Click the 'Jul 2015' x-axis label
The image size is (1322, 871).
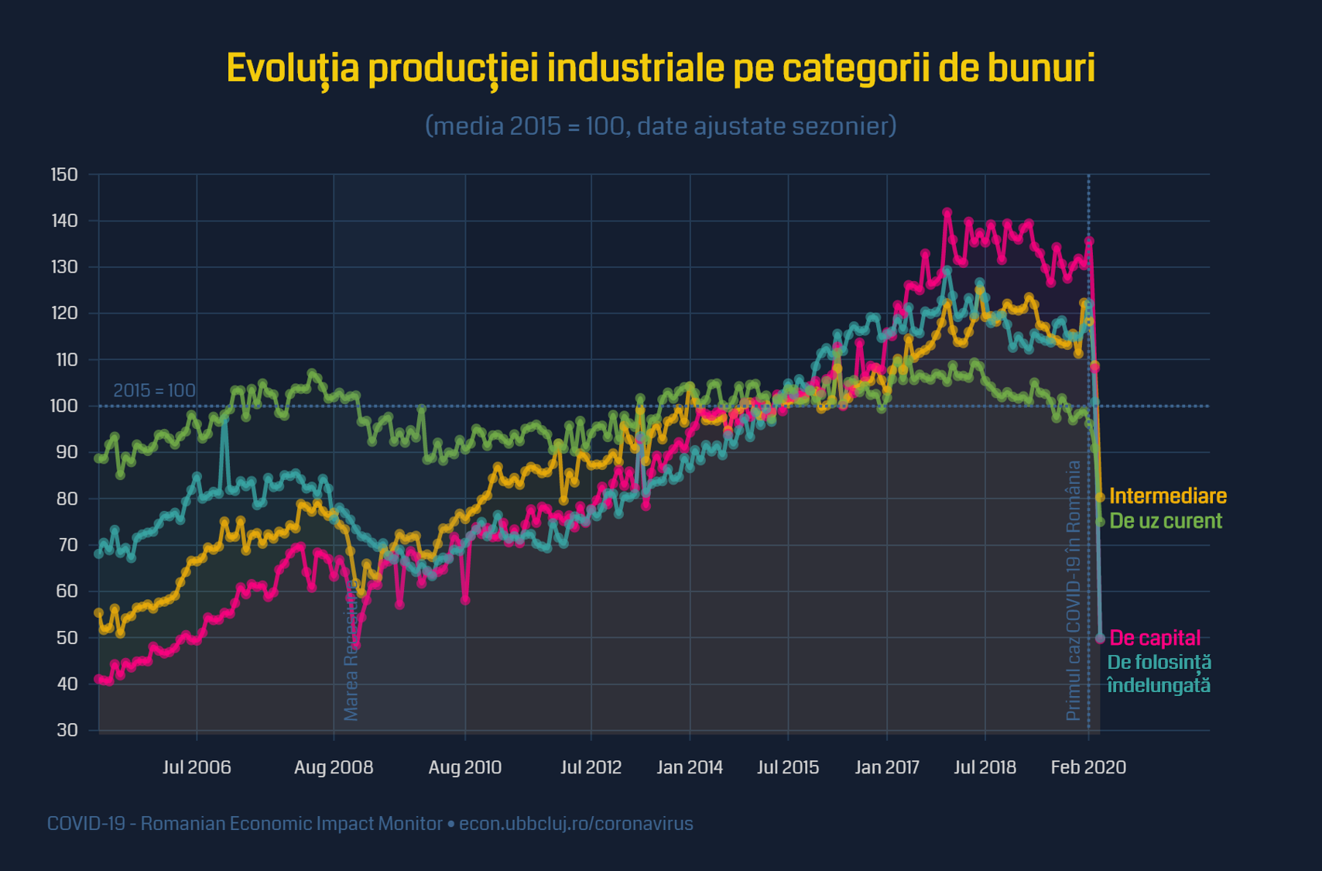[x=788, y=767]
